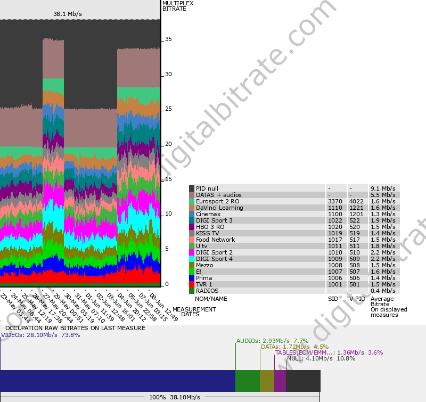
Task: Click SID 1022 for DIGI Sport 3
Action: [x=335, y=220]
